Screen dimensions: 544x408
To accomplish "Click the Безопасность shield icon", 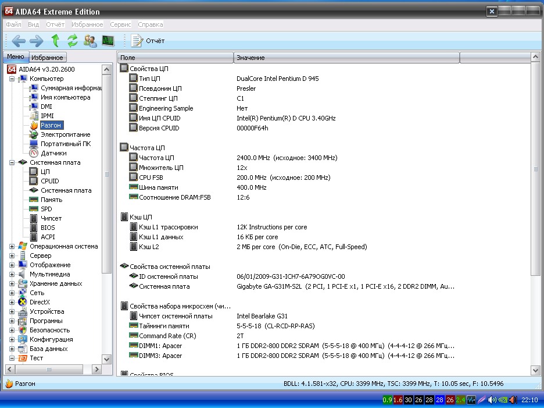I will coord(23,330).
